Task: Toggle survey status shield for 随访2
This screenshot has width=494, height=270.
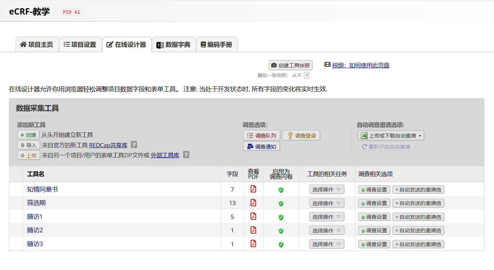Action: point(281,230)
